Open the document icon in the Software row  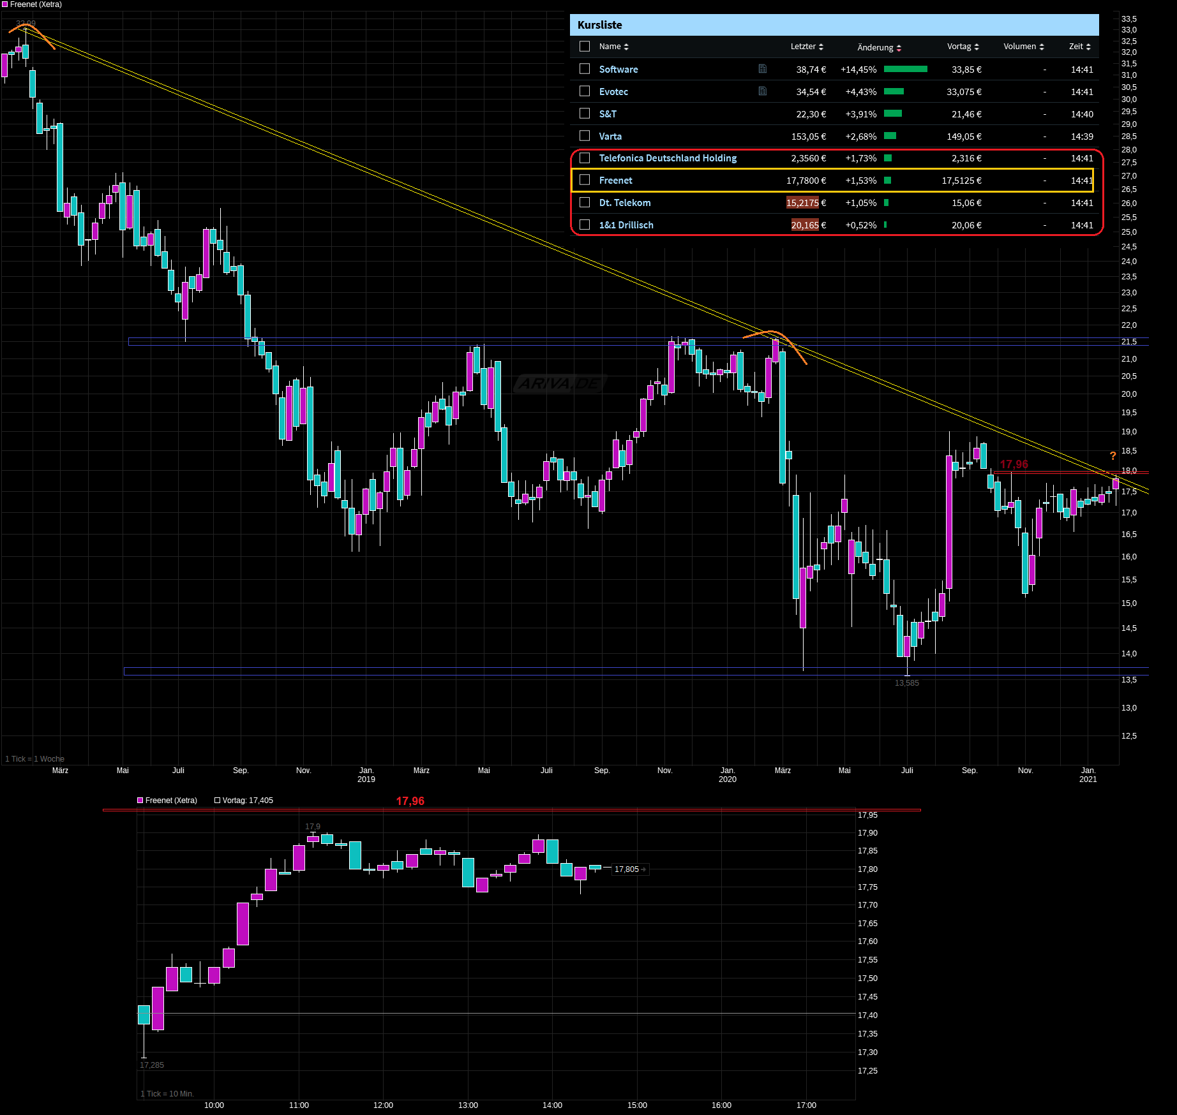[762, 69]
